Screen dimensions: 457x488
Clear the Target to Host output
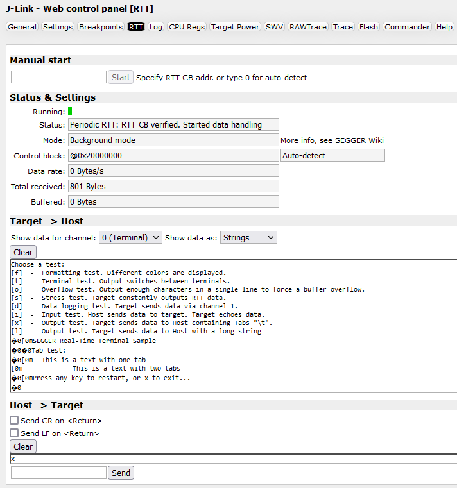23,253
